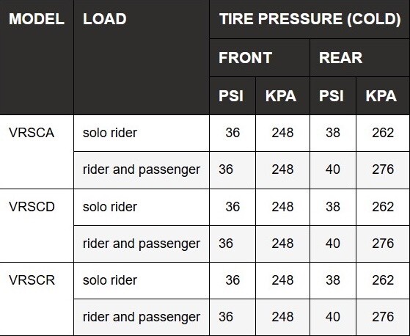Image resolution: width=410 pixels, height=336 pixels.
Task: Click the MODEL column header
Action: coord(37,57)
